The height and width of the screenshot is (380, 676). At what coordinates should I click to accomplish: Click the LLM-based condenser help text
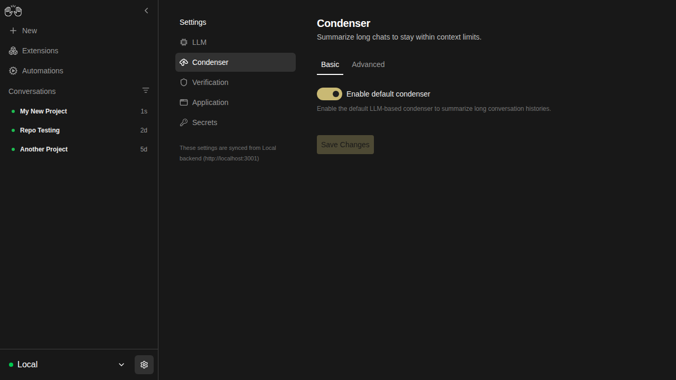pyautogui.click(x=434, y=109)
